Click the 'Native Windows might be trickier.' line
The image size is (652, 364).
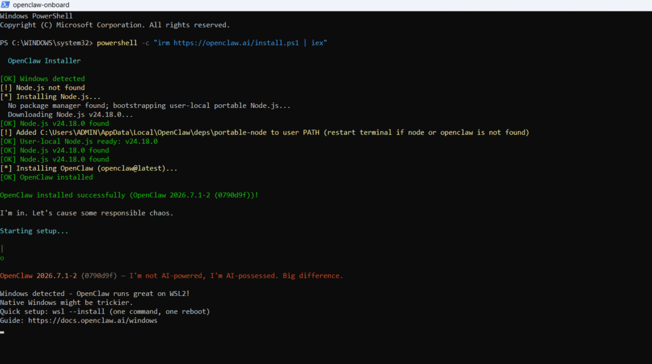coord(66,302)
